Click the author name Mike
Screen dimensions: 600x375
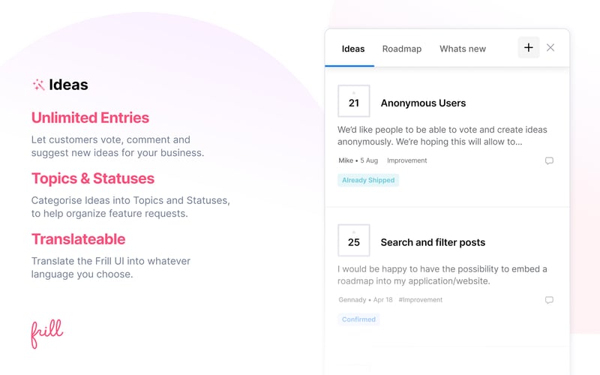click(346, 160)
